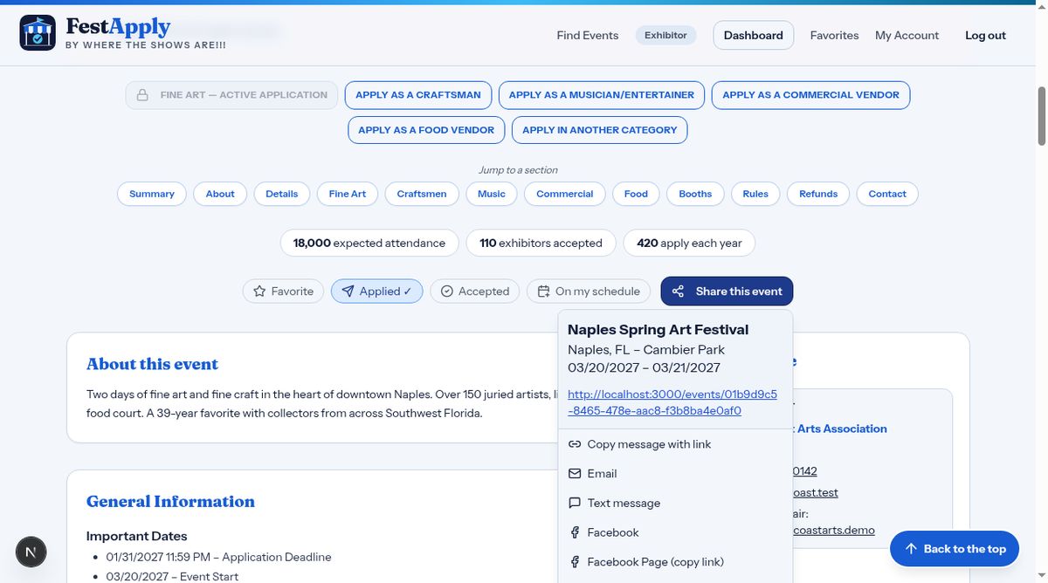This screenshot has height=583, width=1048.
Task: Click the 18,000 expected attendance stat
Action: pos(369,243)
